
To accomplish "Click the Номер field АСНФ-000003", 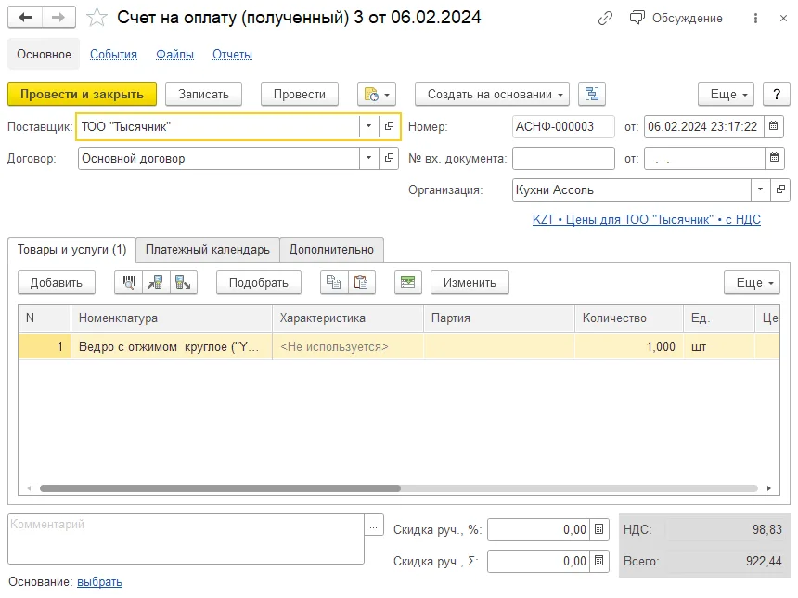I will pyautogui.click(x=563, y=126).
